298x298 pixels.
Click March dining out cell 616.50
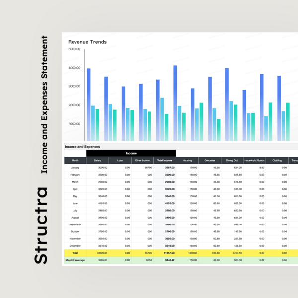[x=232, y=182]
